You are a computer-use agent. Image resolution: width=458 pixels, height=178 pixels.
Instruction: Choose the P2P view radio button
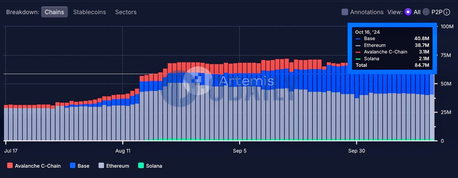click(x=426, y=12)
